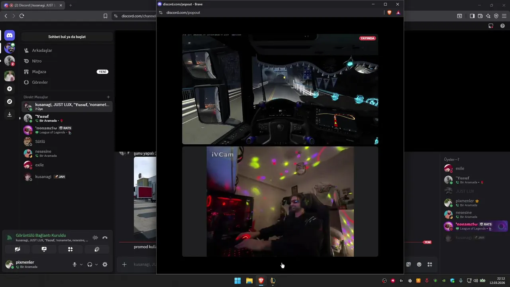Click share your screen button
510x287 pixels.
tap(44, 249)
